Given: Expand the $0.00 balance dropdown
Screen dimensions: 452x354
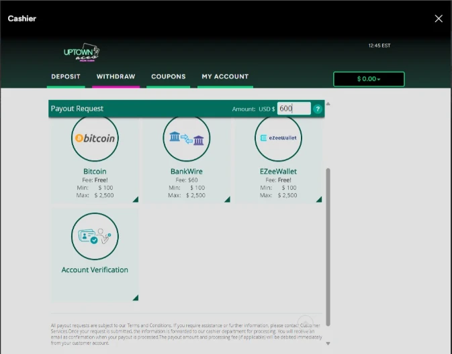Looking at the screenshot, I should pos(369,79).
